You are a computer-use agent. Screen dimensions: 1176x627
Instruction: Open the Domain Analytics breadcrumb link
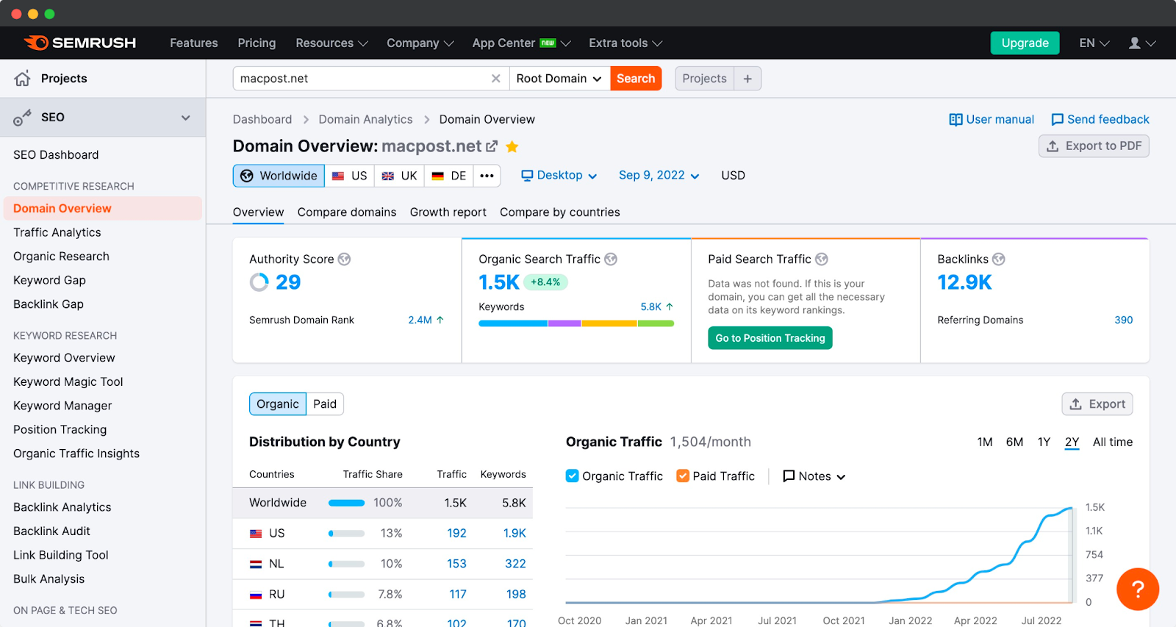point(365,120)
